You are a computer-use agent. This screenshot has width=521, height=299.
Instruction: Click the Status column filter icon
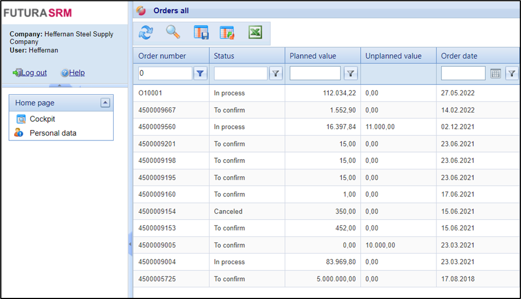click(x=276, y=74)
